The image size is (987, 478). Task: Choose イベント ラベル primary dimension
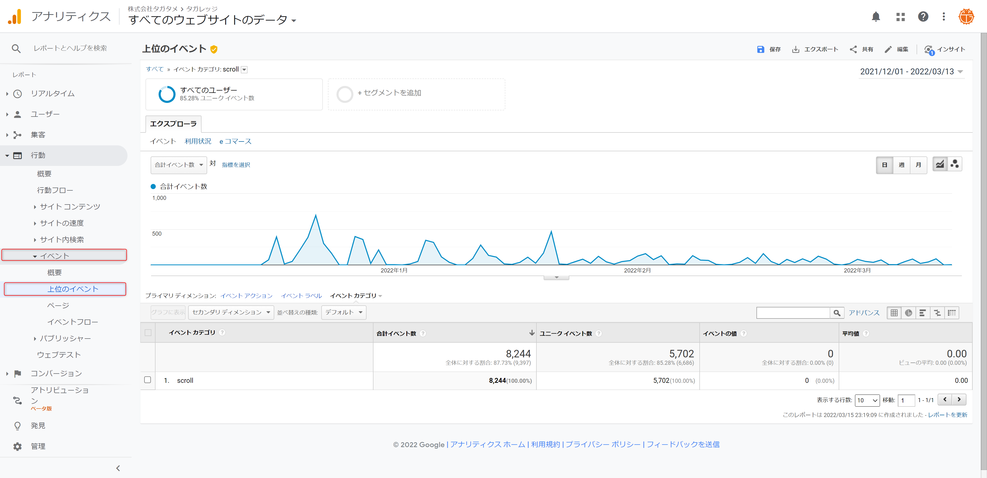pyautogui.click(x=301, y=296)
